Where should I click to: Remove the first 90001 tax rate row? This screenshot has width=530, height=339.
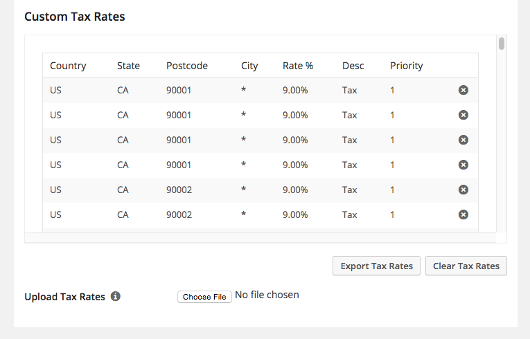point(463,90)
